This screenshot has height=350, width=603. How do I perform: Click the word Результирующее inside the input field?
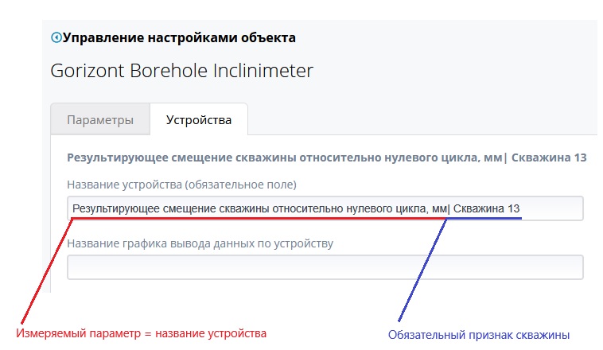pos(116,209)
